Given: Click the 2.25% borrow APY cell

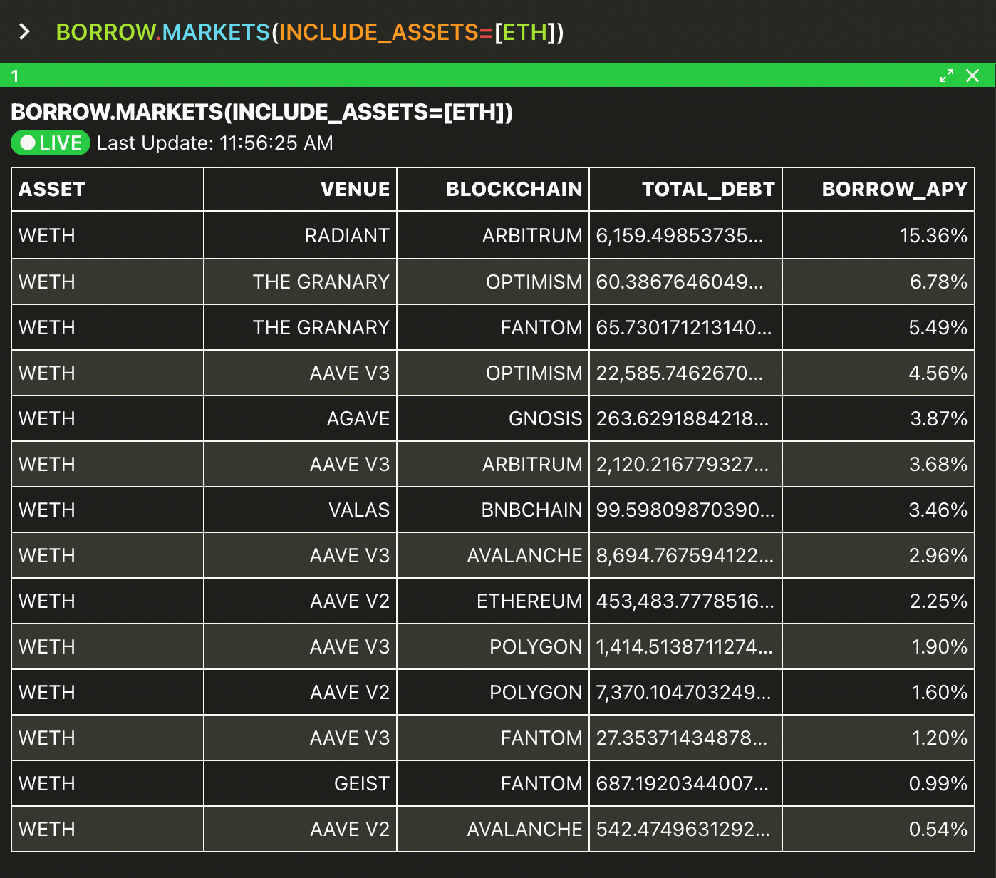Looking at the screenshot, I should (878, 601).
